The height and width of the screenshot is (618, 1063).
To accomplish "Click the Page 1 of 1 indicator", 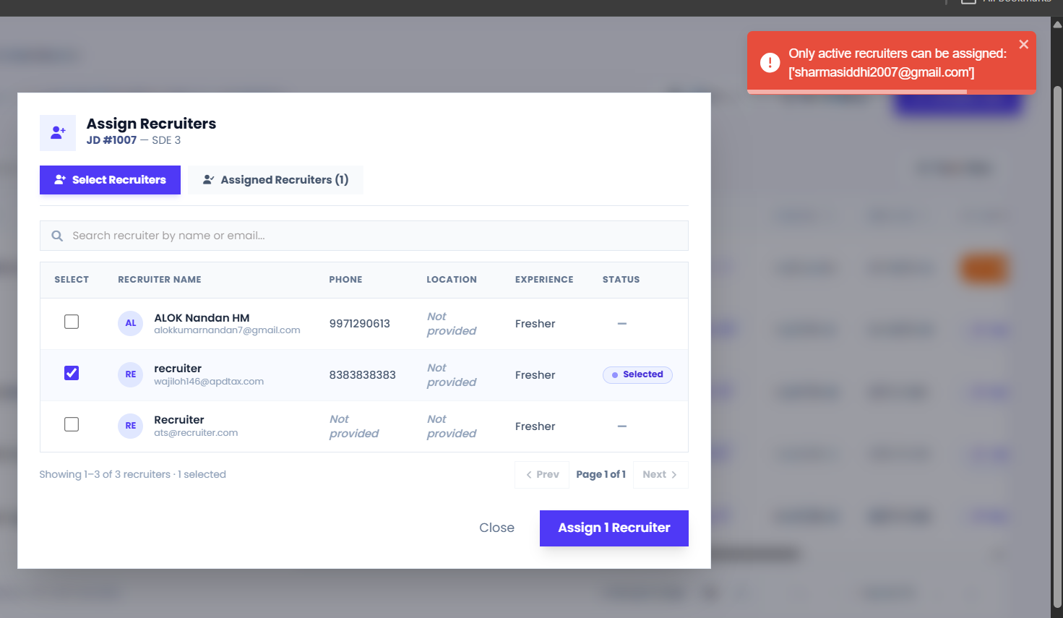I will [x=601, y=475].
